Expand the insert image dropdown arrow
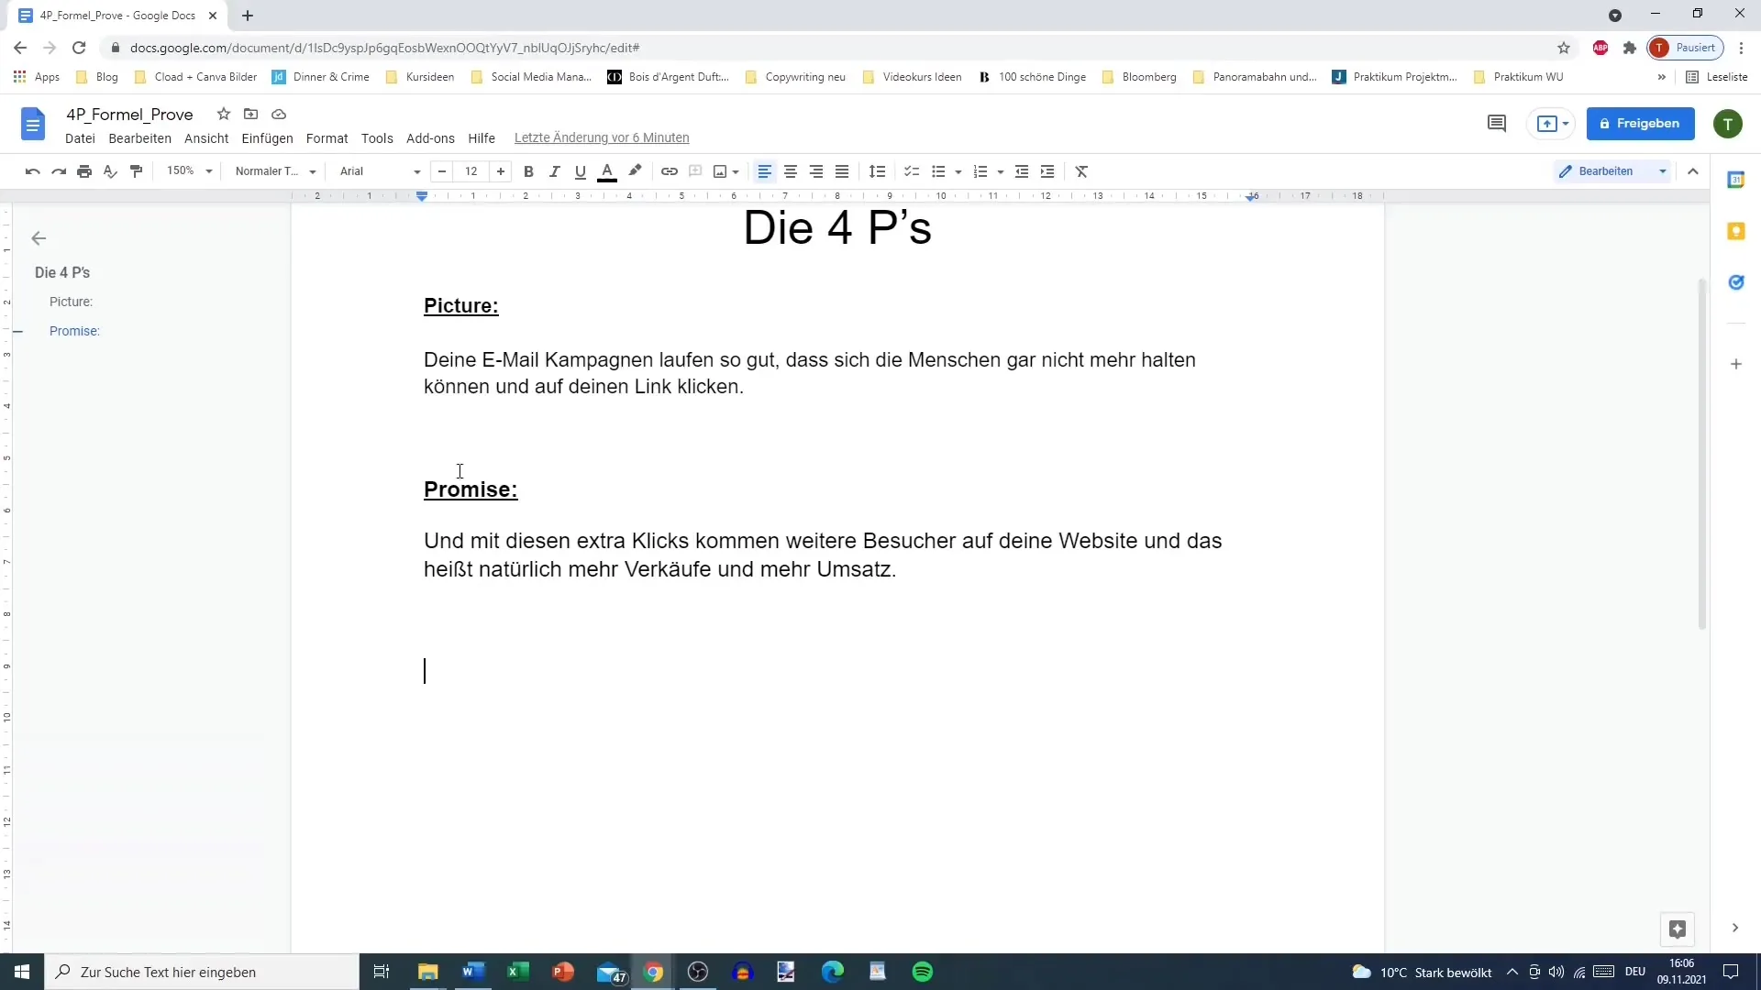This screenshot has height=990, width=1761. 736,172
